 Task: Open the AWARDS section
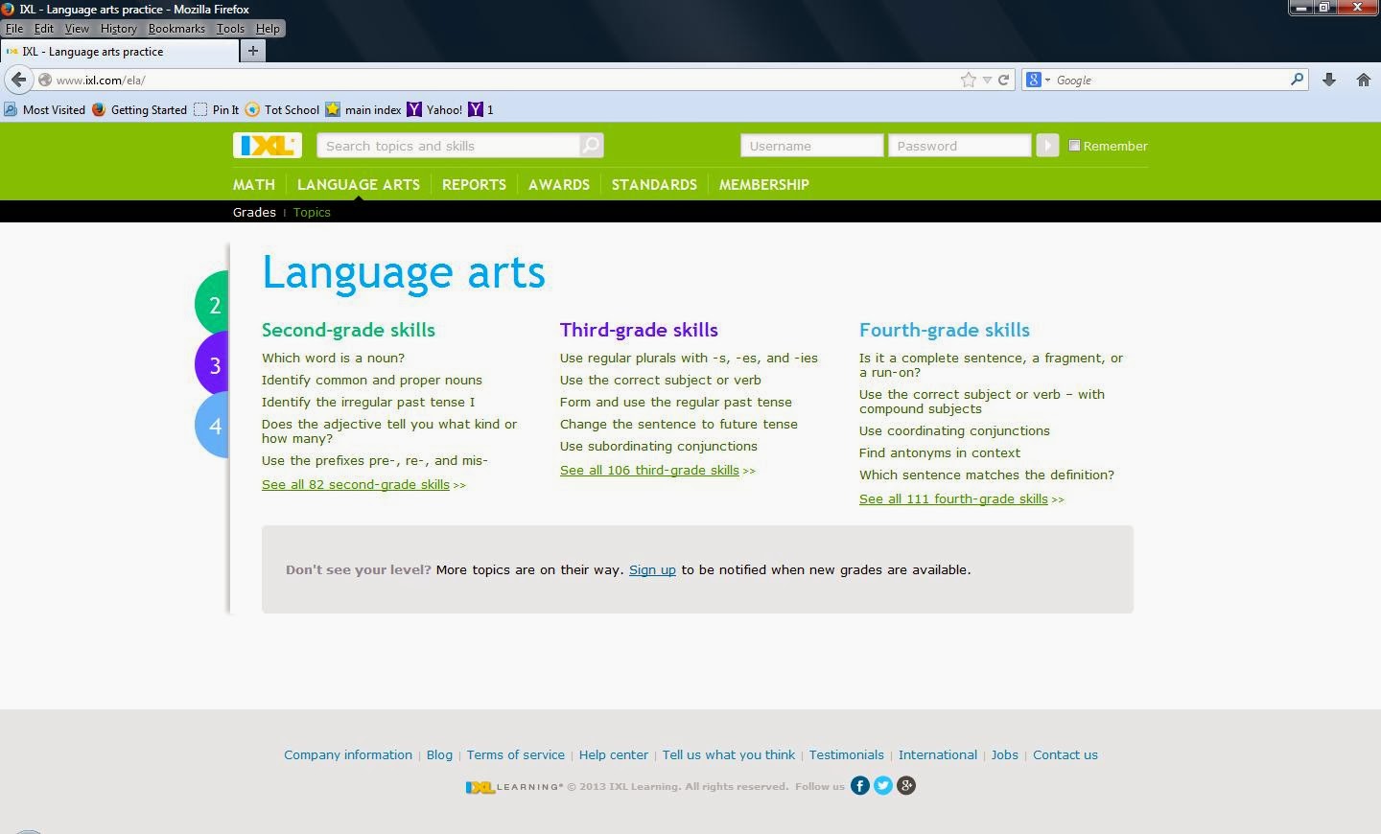click(x=559, y=184)
